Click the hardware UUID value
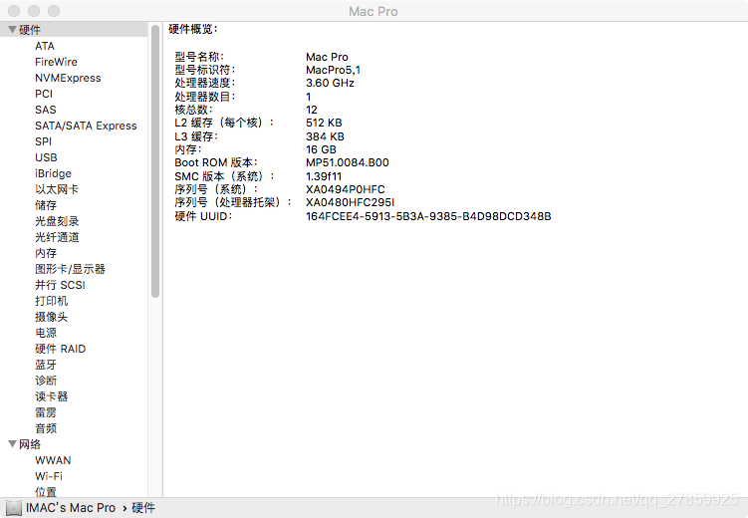This screenshot has width=748, height=518. point(428,216)
